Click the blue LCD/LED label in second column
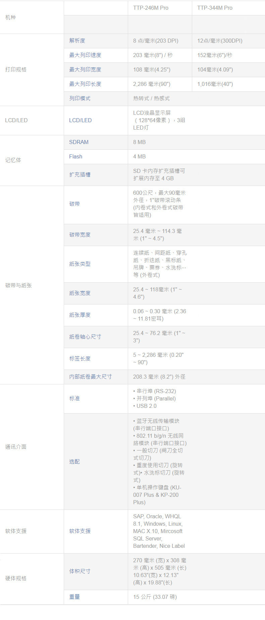The width and height of the screenshot is (265, 620). click(x=80, y=120)
